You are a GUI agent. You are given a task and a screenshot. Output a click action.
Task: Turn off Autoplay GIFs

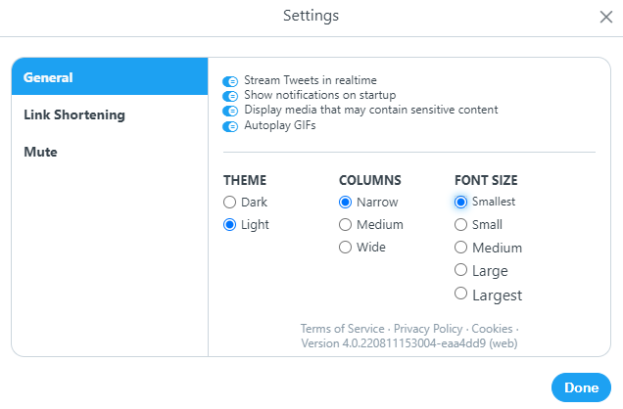(231, 126)
